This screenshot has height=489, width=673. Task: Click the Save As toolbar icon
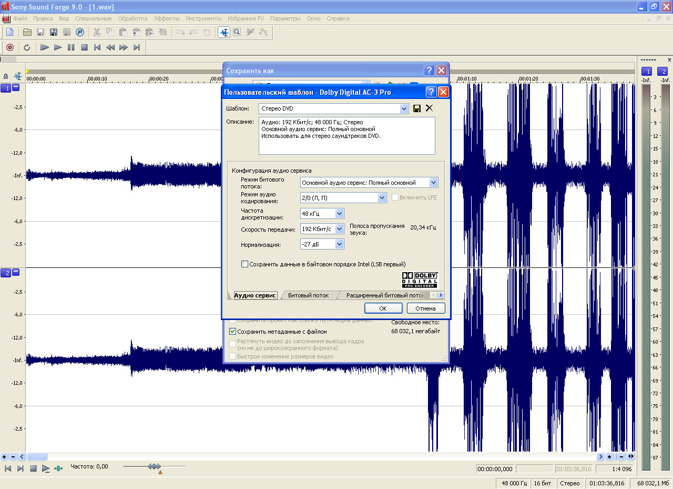(54, 32)
